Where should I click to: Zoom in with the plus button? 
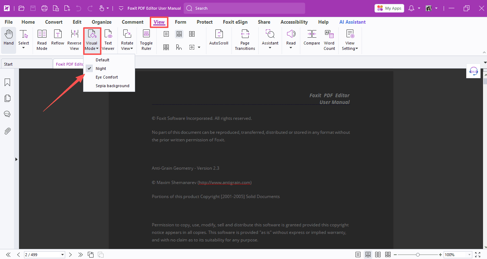(440, 255)
